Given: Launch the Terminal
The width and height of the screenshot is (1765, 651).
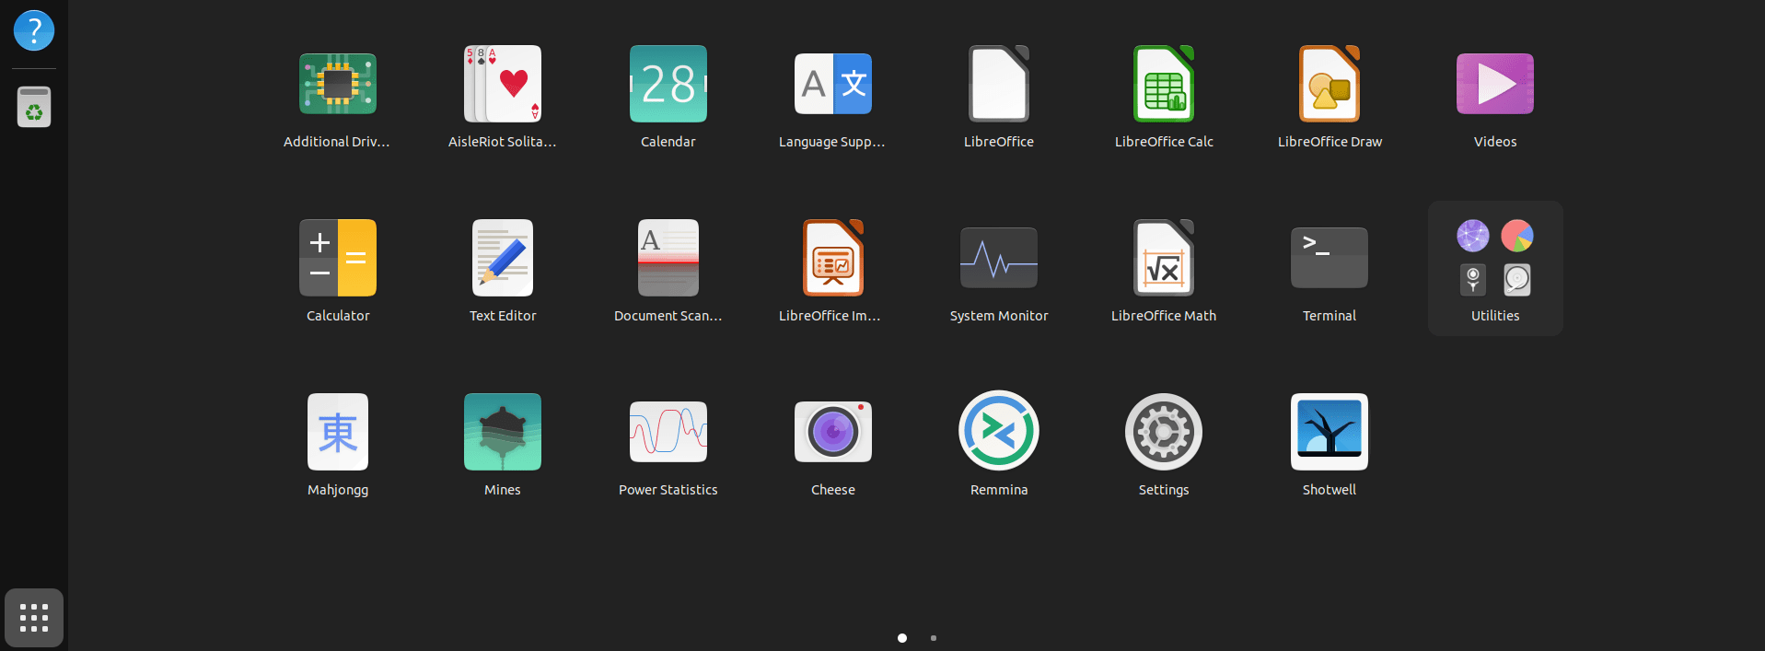Looking at the screenshot, I should [1330, 269].
